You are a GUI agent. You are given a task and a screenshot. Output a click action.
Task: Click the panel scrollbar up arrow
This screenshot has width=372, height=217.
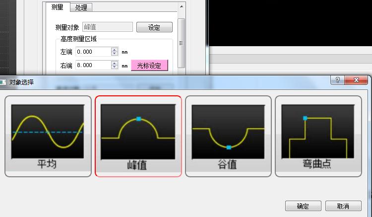(181, 6)
